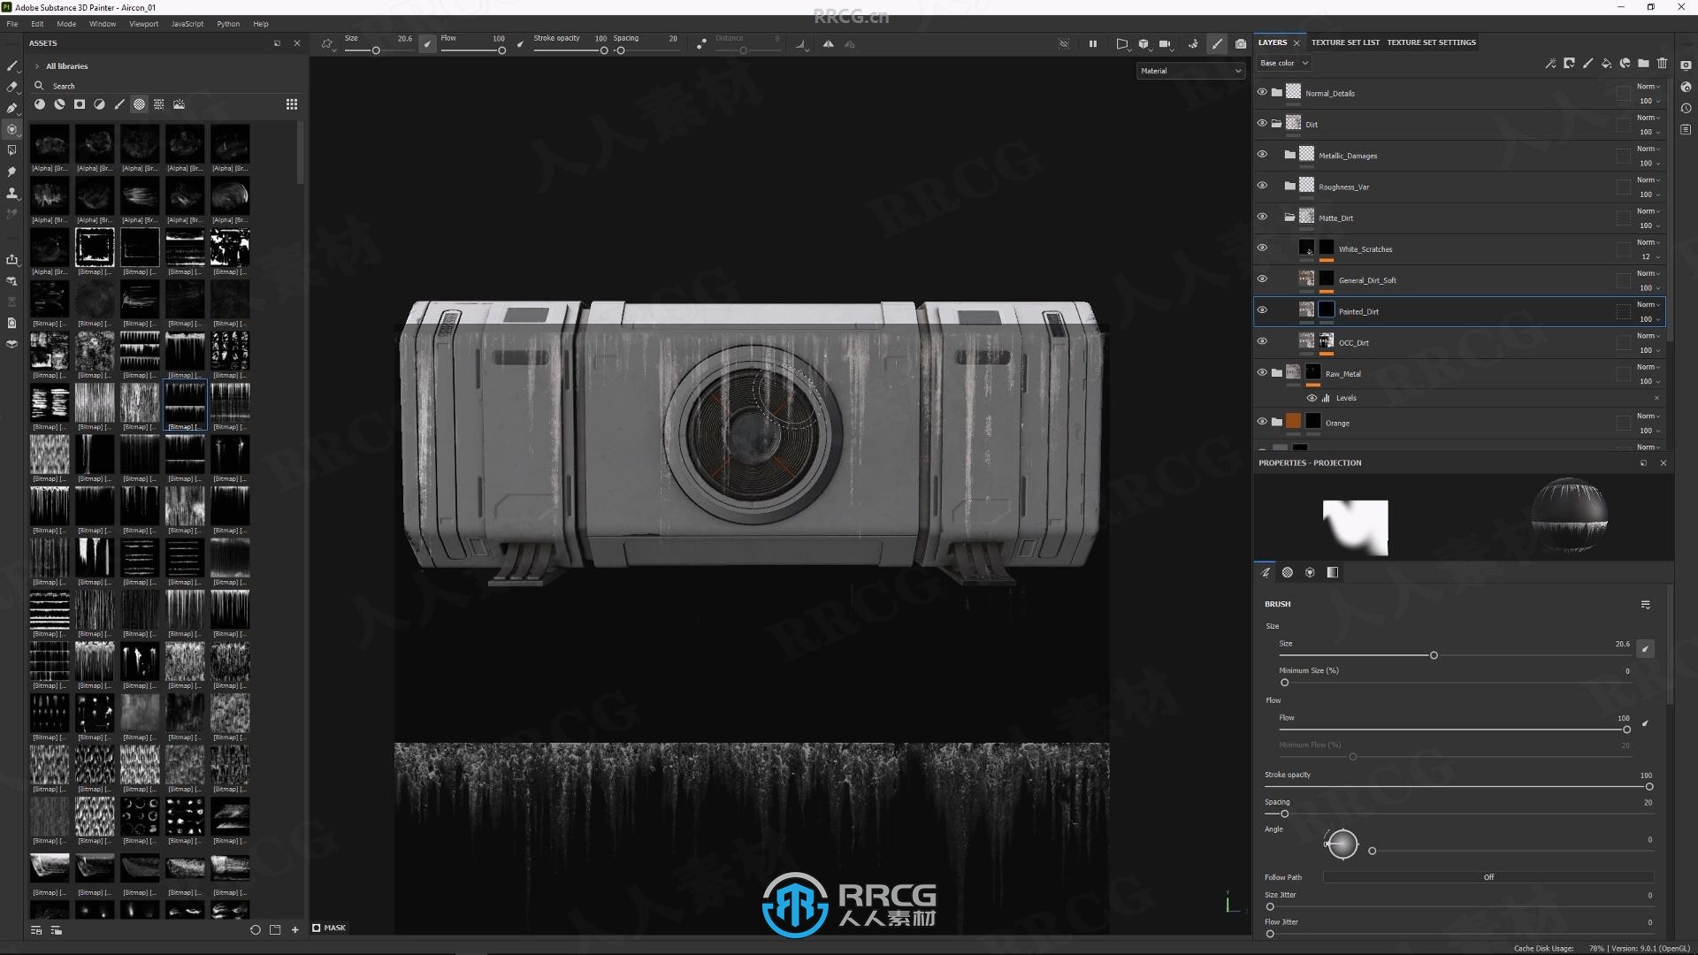Switch asset grid view size
This screenshot has width=1698, height=955.
pyautogui.click(x=292, y=104)
